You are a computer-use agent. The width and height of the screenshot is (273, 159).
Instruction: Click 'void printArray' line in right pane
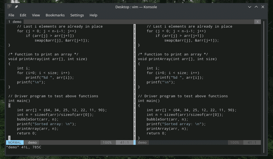177,59
